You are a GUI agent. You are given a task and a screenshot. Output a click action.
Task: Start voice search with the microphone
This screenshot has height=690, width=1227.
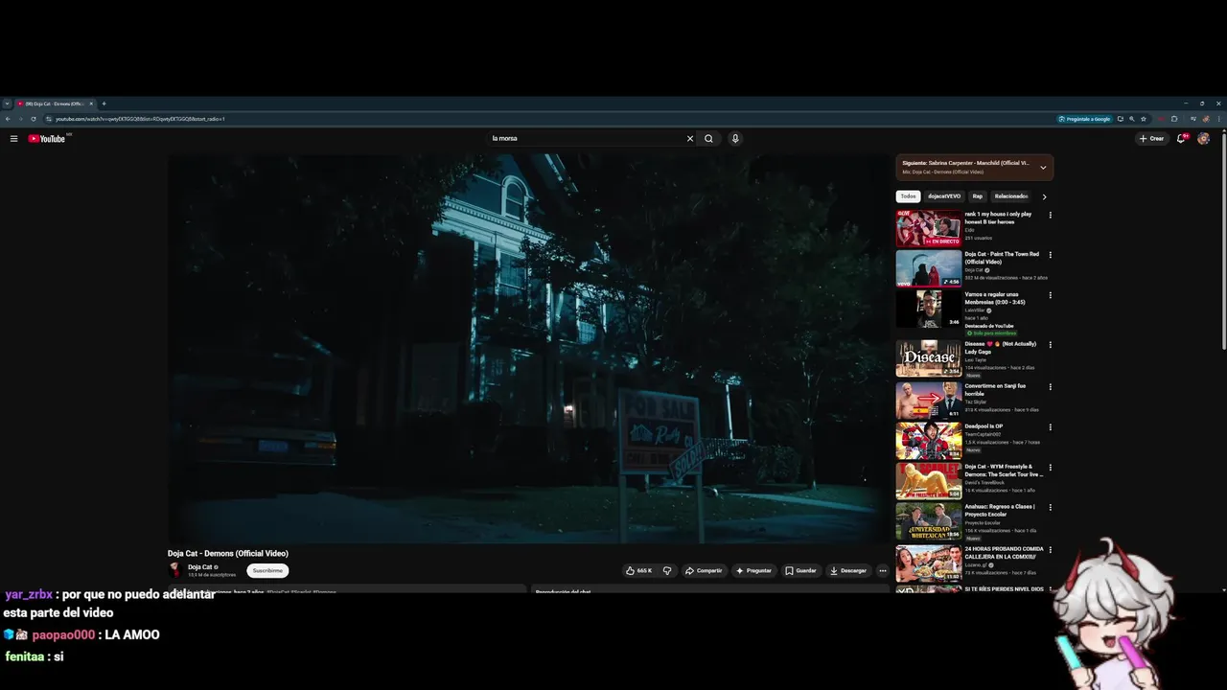click(735, 138)
